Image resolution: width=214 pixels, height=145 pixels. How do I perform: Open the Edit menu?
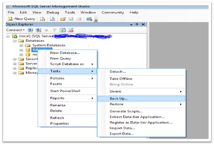tap(23, 13)
